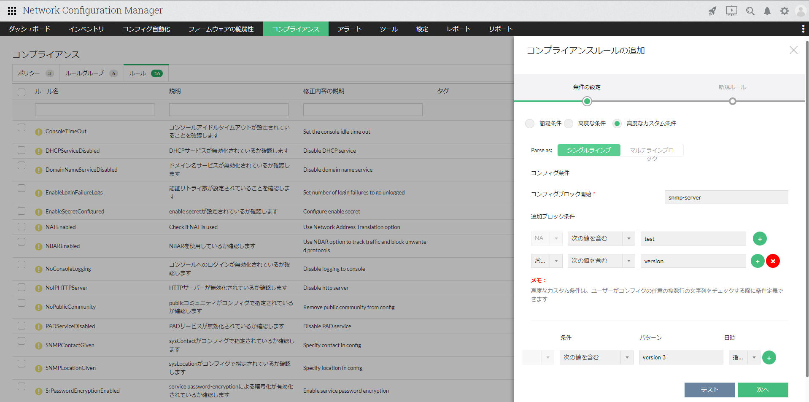Open the apps grid launcher icon

click(12, 11)
